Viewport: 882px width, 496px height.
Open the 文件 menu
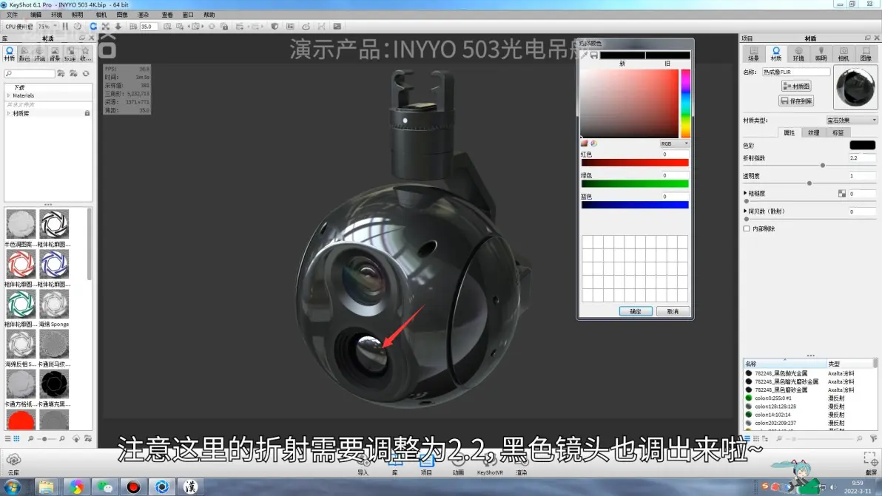pyautogui.click(x=12, y=15)
